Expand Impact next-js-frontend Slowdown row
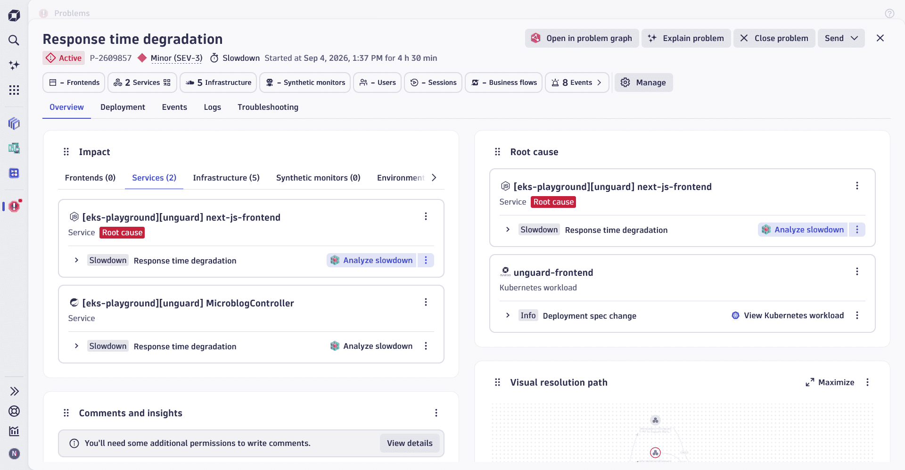Viewport: 905px width, 470px height. pos(76,260)
